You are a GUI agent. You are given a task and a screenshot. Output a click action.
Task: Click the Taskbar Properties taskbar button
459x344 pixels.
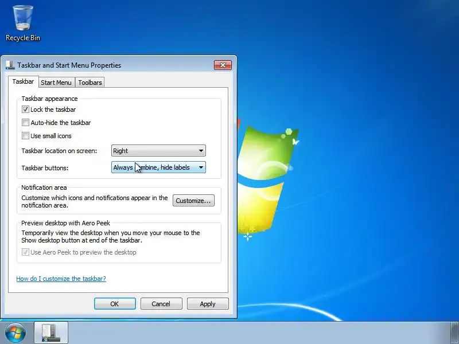[x=51, y=333]
